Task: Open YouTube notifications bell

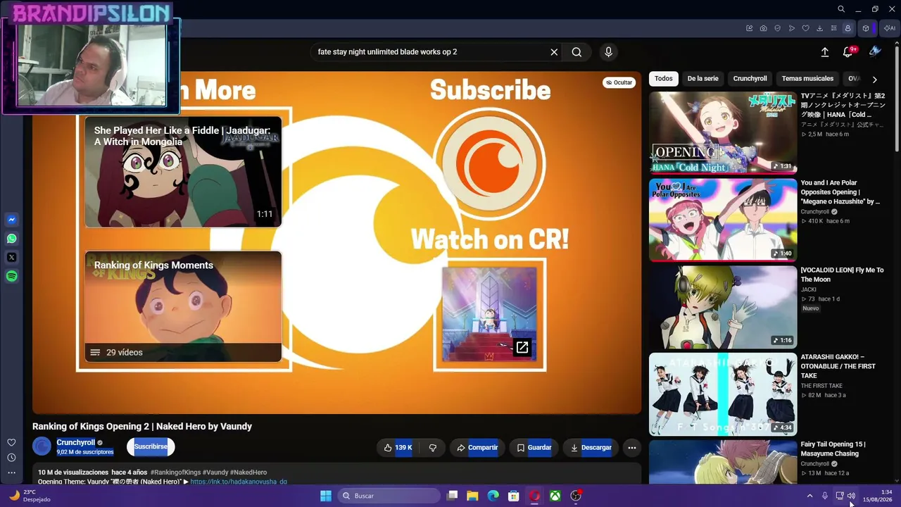Action: pos(848,52)
